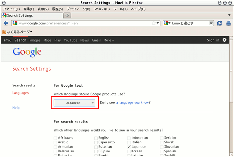
Task: Enable English for search results
Action: click(x=96, y=138)
